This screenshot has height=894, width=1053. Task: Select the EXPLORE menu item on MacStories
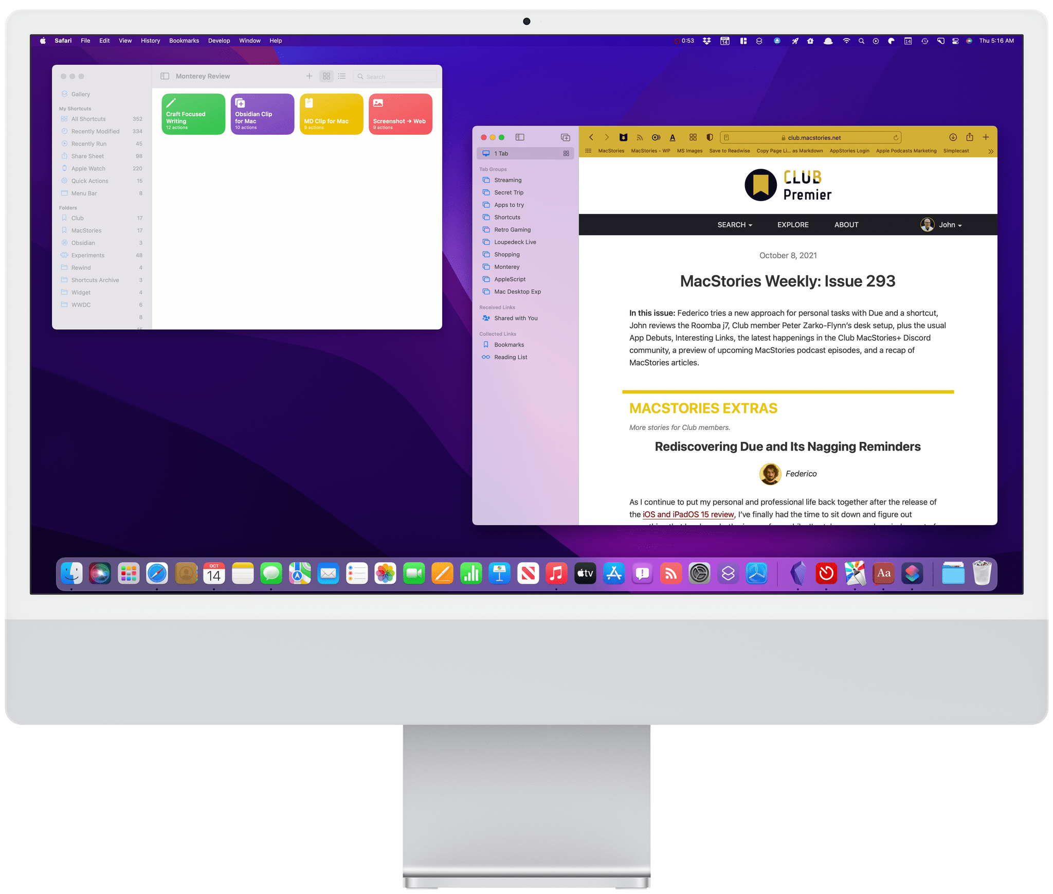(792, 224)
